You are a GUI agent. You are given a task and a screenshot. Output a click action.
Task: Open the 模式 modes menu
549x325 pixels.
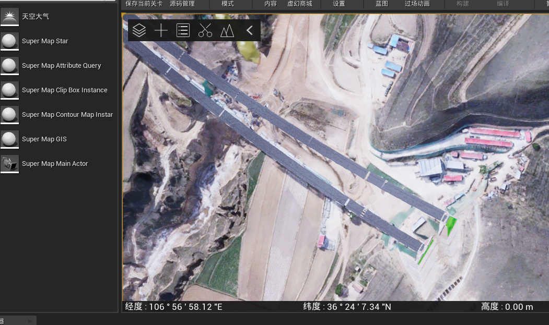pos(228,4)
